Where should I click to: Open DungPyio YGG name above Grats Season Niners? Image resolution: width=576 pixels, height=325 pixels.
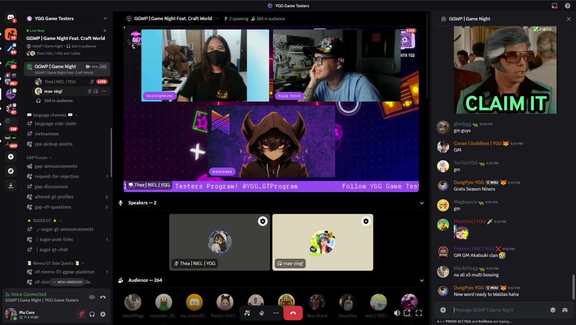(468, 182)
